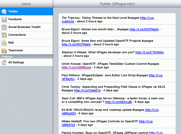Click the Connections network icon
The width and height of the screenshot is (181, 134).
point(4,35)
